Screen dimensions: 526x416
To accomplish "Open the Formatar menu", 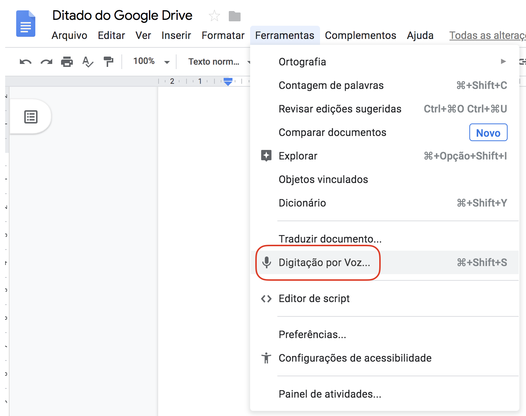I will coord(223,36).
